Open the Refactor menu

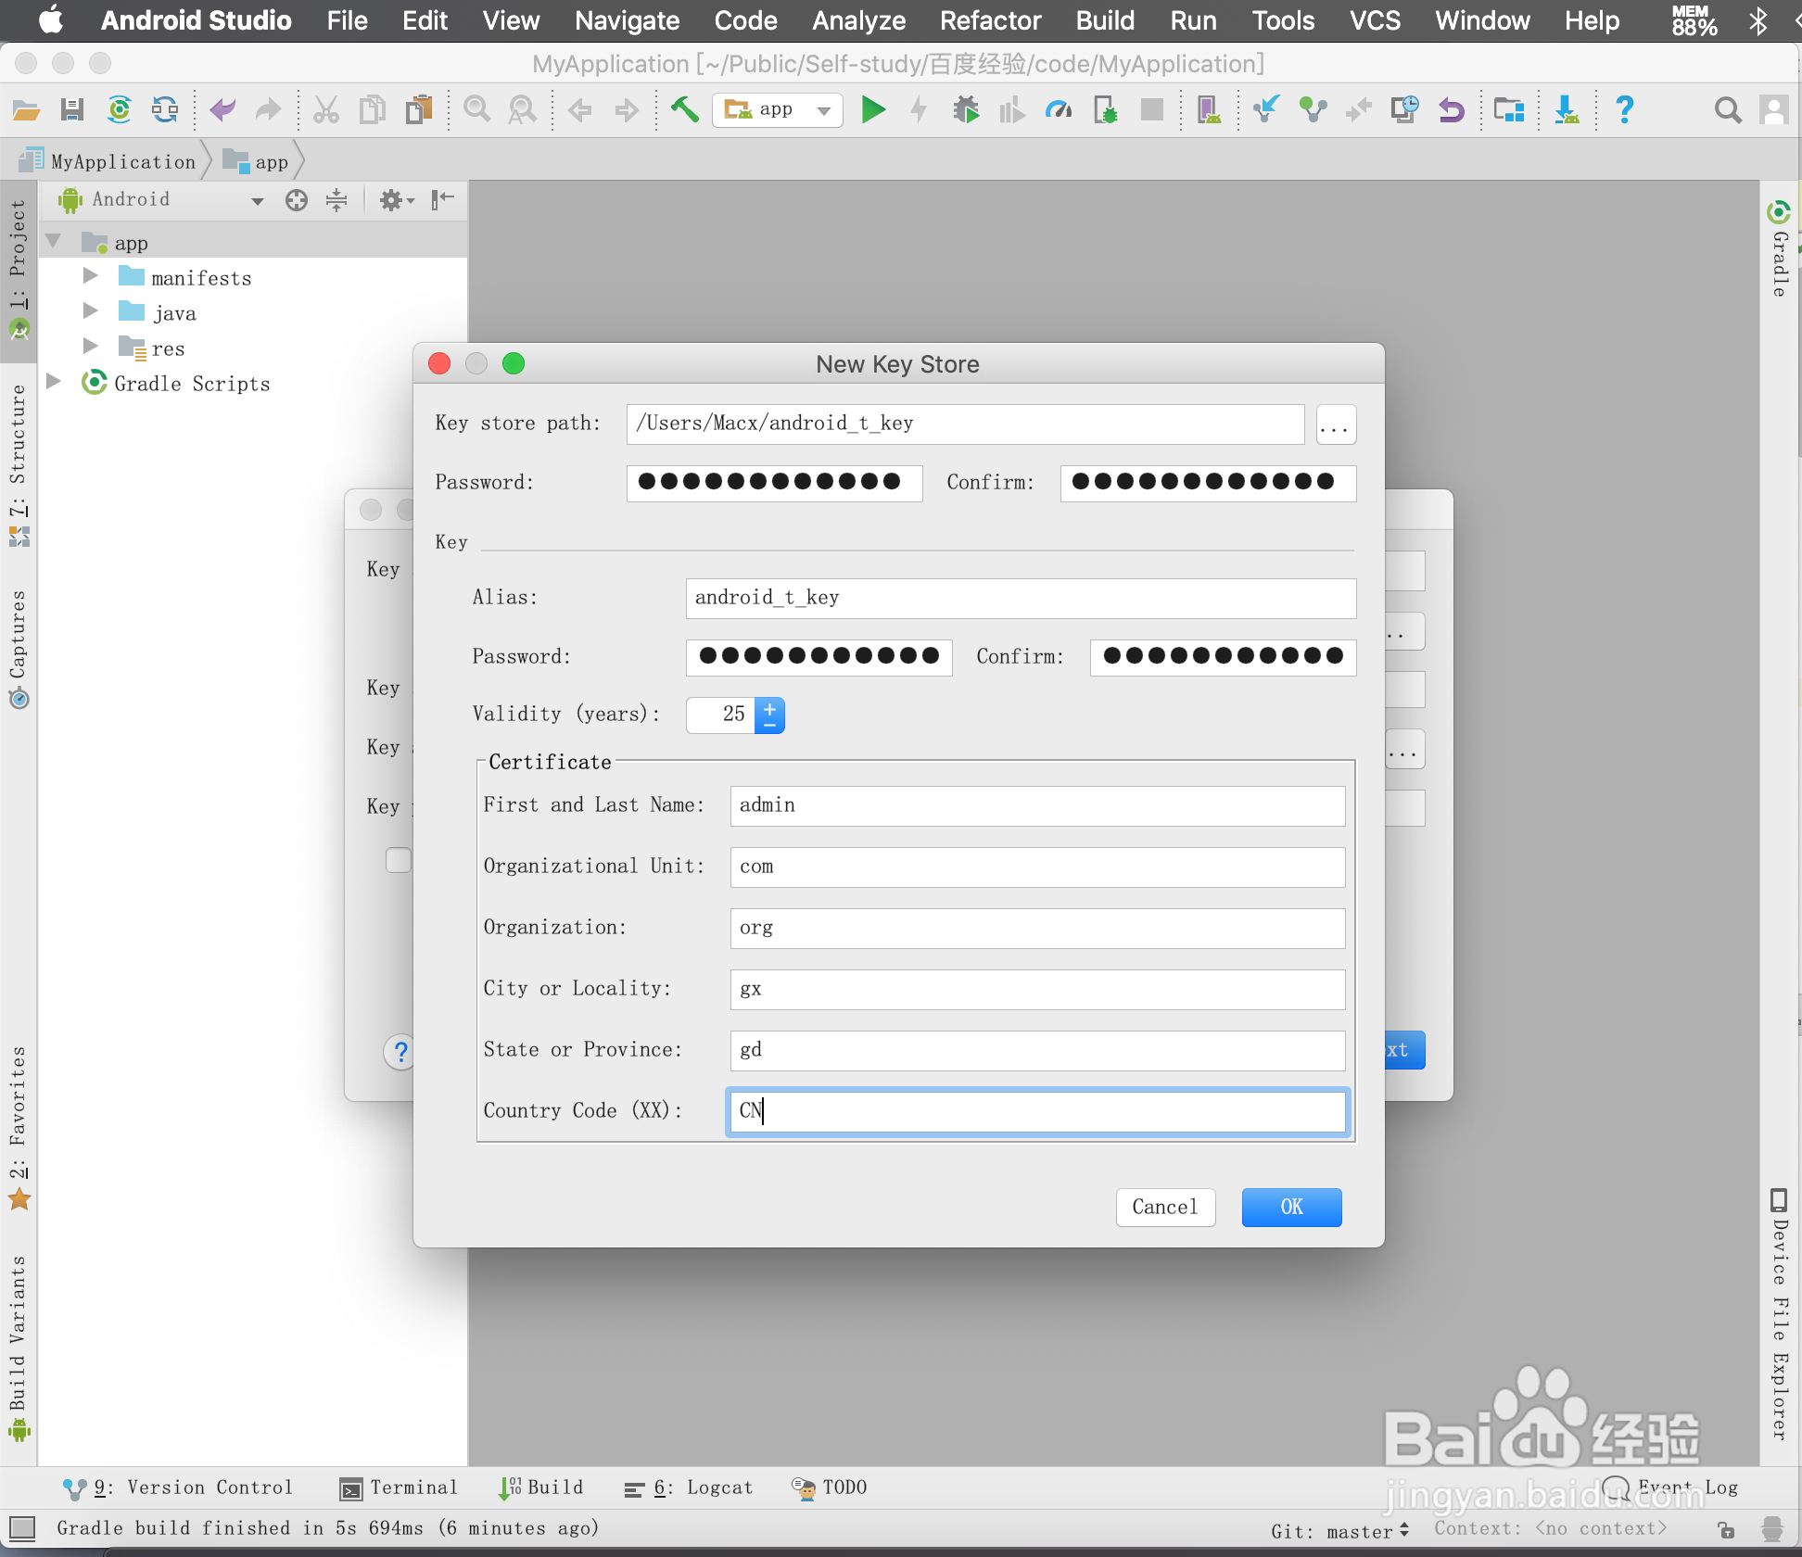tap(990, 20)
